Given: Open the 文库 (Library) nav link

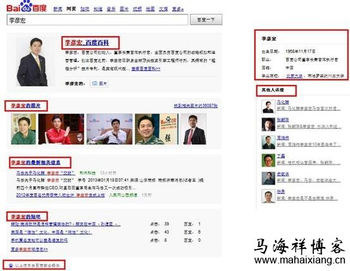Looking at the screenshot, I should [x=163, y=9].
